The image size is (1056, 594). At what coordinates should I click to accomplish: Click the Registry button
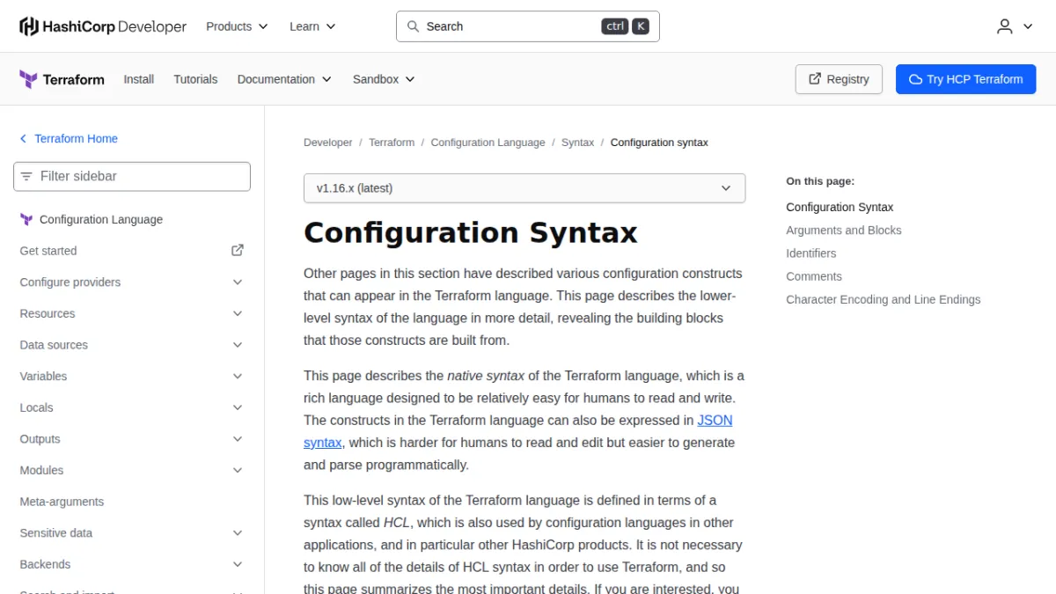pos(839,79)
